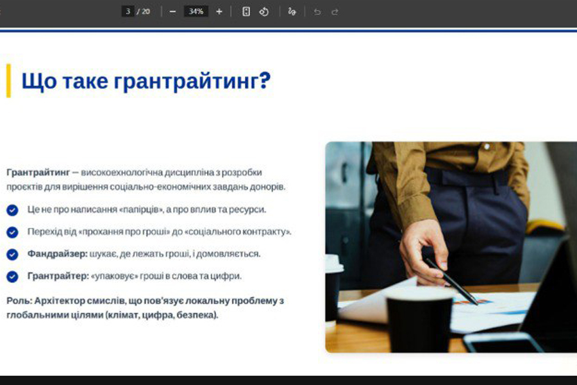Click the redo arrow icon
The image size is (577, 385).
click(335, 12)
